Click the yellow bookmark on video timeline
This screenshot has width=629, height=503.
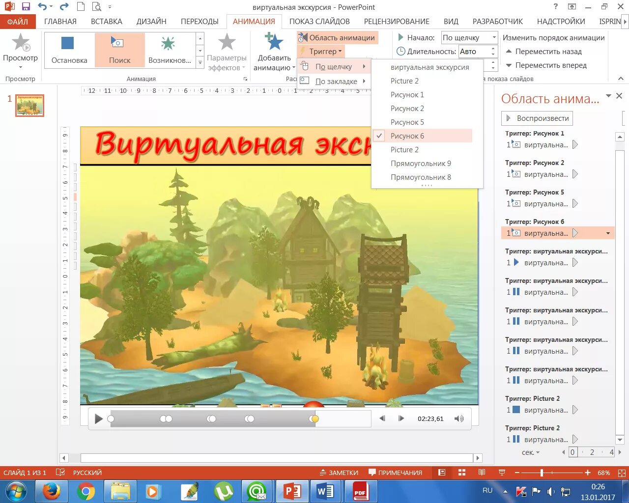point(315,419)
